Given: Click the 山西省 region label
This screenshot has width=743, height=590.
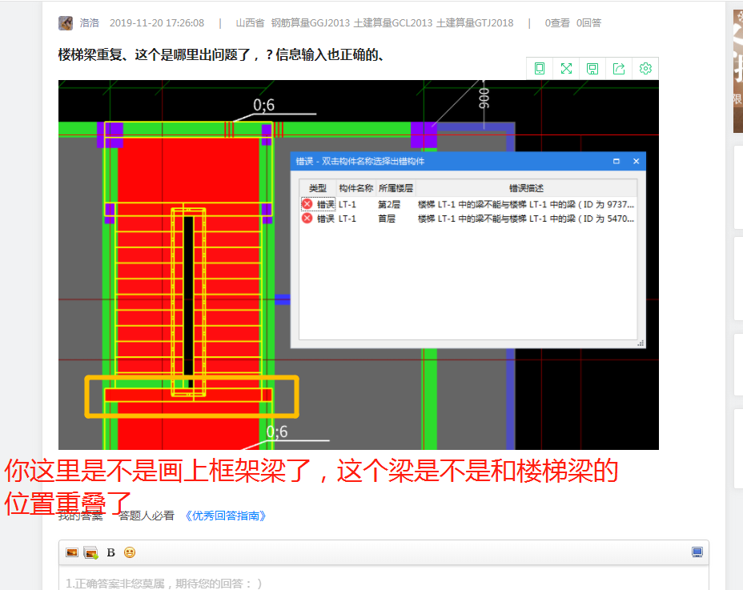Looking at the screenshot, I should click(250, 22).
